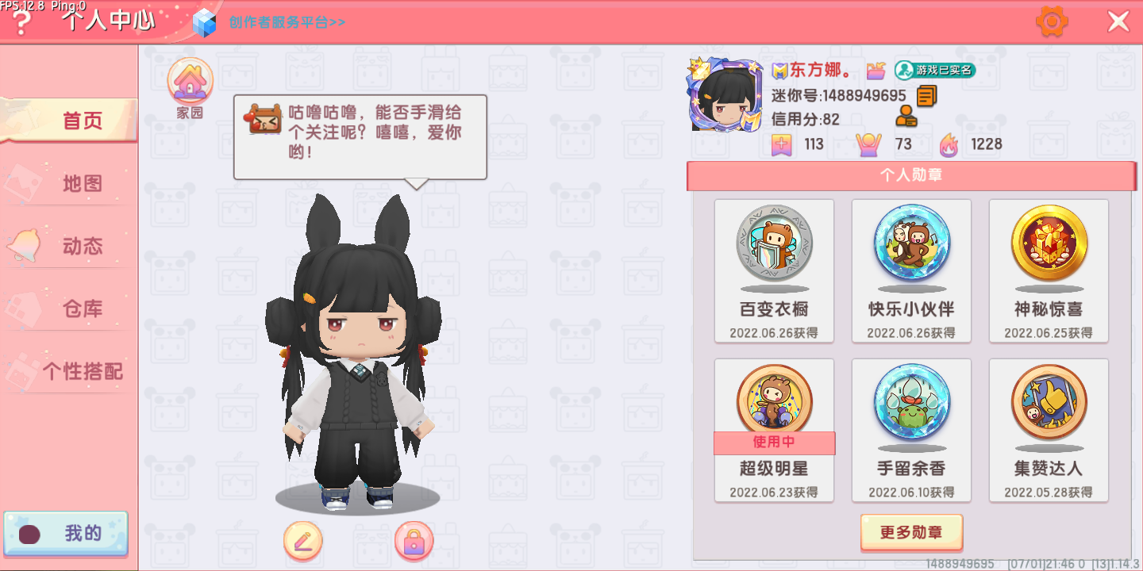Toggle the 我的 button at bottom left

(66, 533)
